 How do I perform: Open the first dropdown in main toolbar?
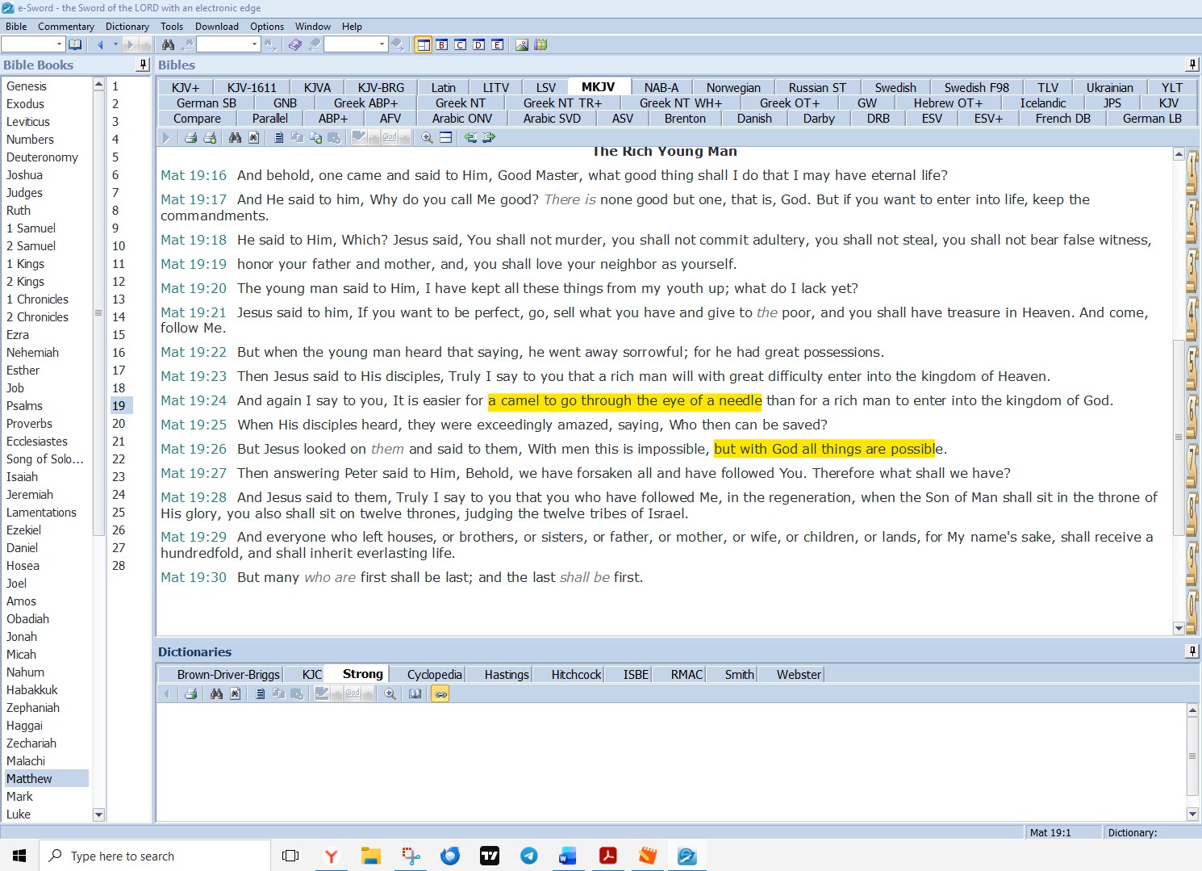point(59,44)
